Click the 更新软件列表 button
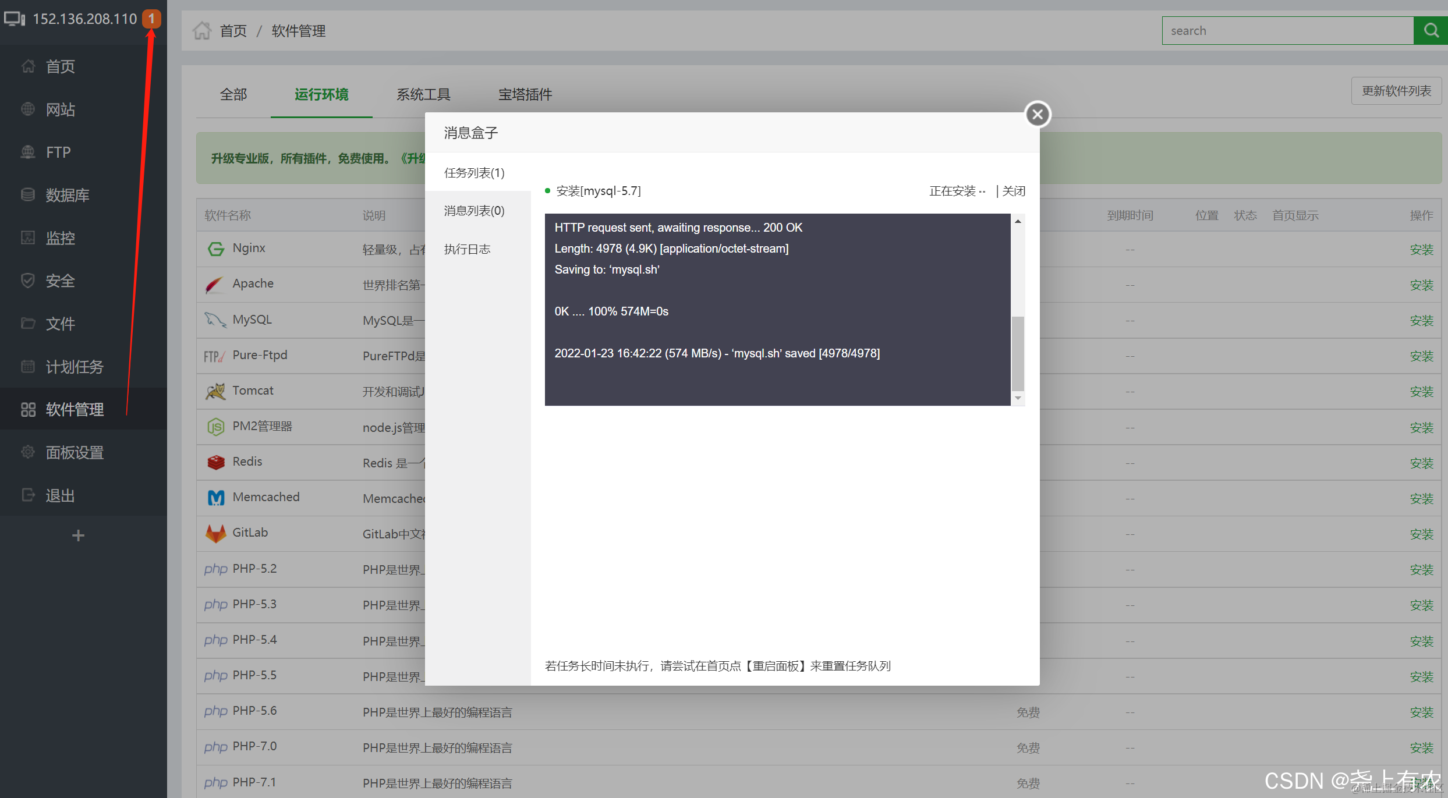This screenshot has width=1448, height=798. 1396,91
